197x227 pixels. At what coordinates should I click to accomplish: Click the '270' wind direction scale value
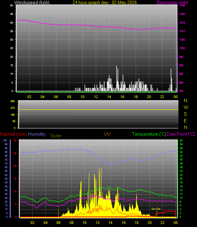coord(13,108)
